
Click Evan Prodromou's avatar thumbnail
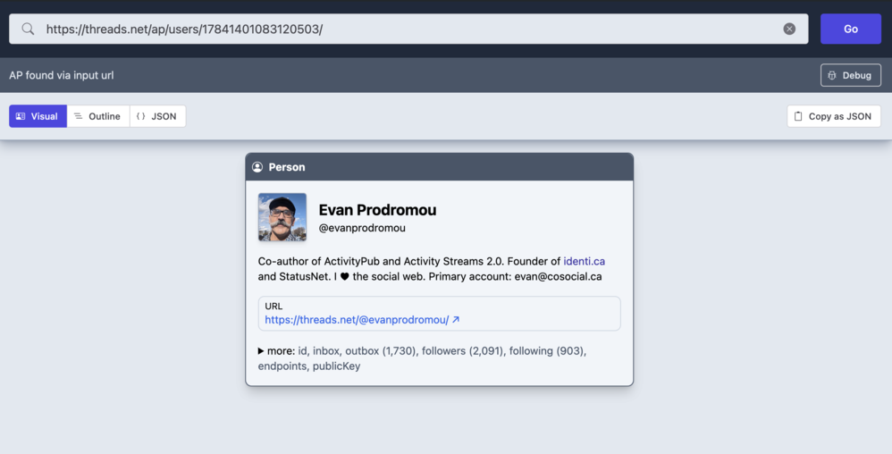pos(282,217)
